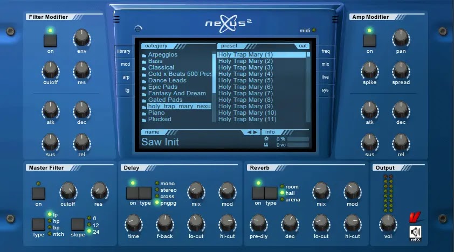Click the reFX speaker icon in Output
Screen dimensions: 454x252
(x=415, y=233)
